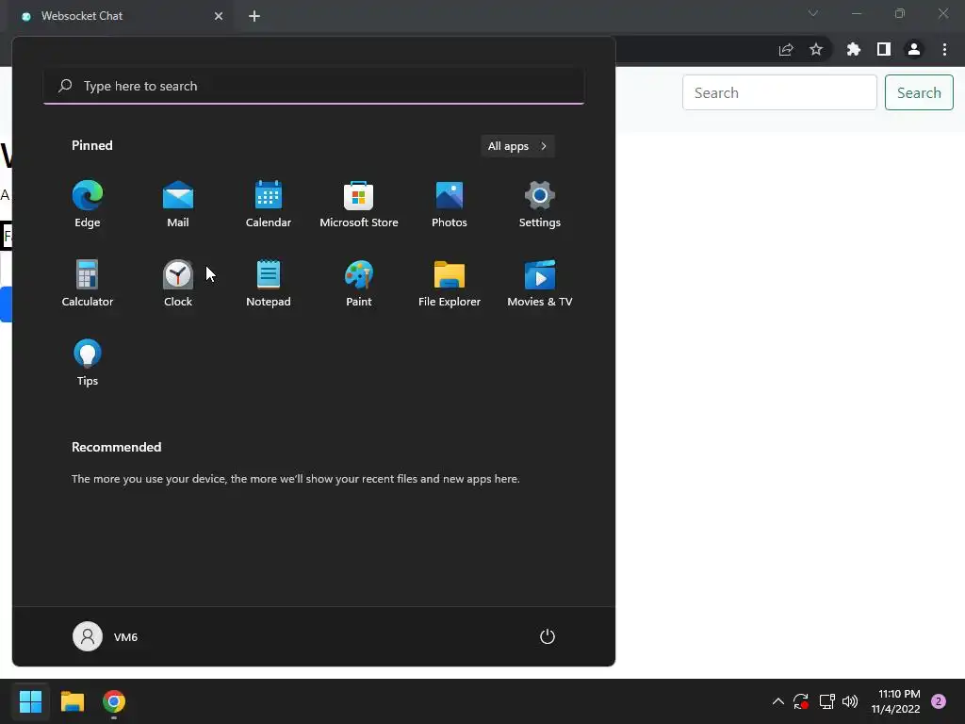Viewport: 965px width, 724px height.
Task: Close the Websocket Chat tab
Action: [x=219, y=16]
